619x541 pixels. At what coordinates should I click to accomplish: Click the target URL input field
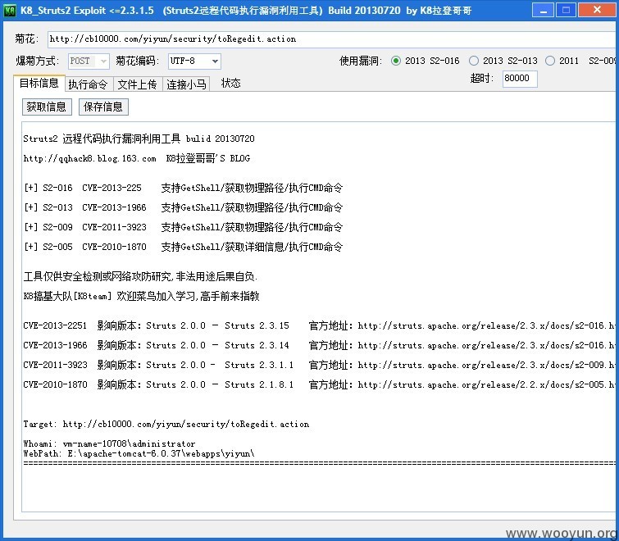tap(331, 39)
